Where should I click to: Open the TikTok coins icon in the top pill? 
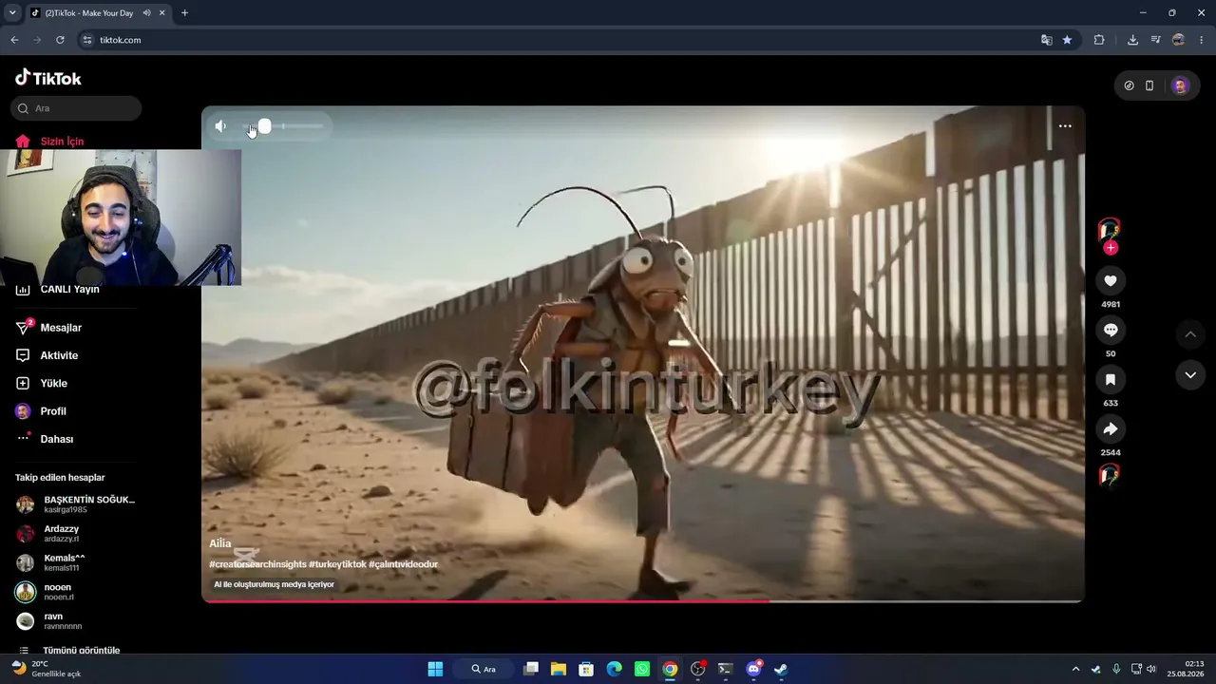pos(1129,85)
